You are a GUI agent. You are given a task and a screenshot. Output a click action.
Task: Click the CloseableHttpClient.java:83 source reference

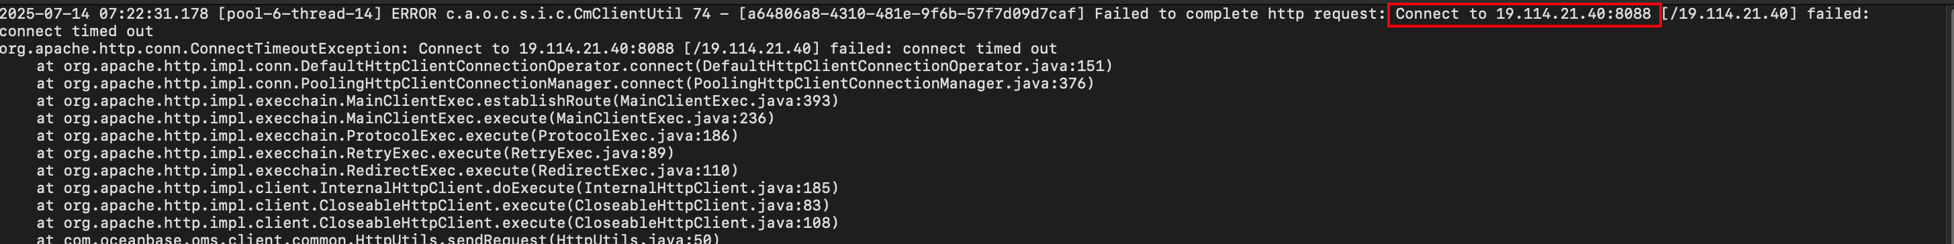click(697, 205)
